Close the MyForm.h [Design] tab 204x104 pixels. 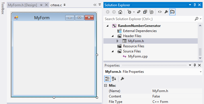(x=46, y=5)
